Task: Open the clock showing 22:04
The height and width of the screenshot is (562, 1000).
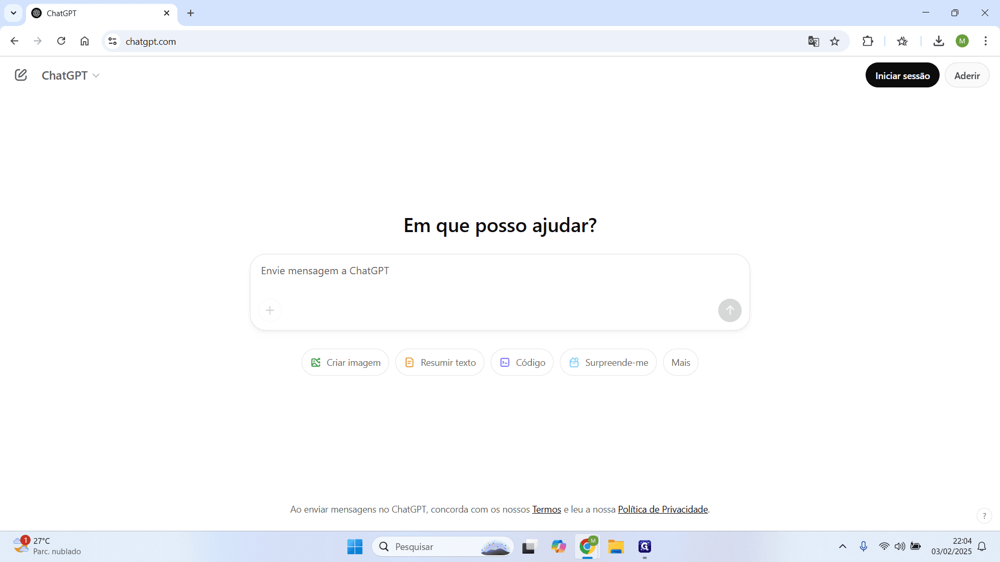Action: [952, 546]
